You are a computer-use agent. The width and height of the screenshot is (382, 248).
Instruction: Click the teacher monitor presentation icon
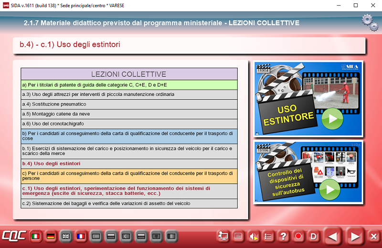[x=223, y=236]
